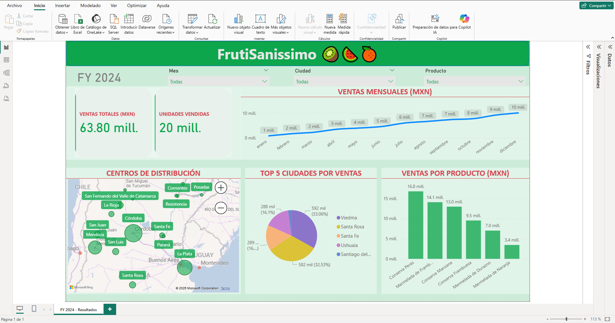
Task: Switch to the Insertar ribbon tab
Action: (62, 5)
